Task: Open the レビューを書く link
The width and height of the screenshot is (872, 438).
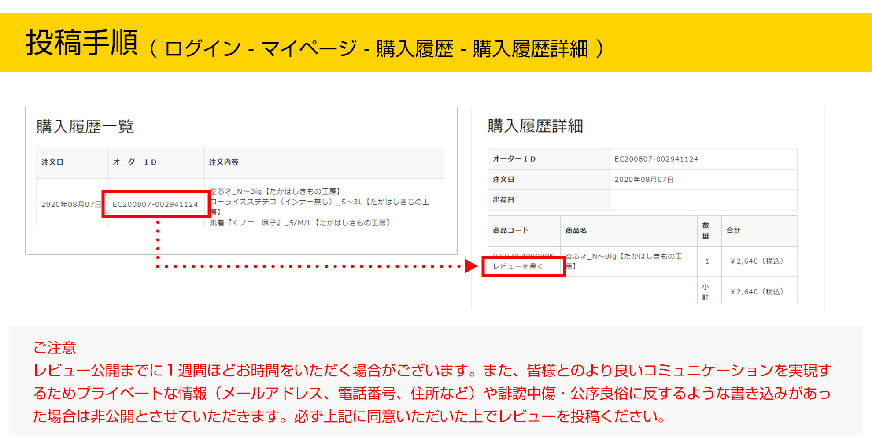Action: pos(518,266)
